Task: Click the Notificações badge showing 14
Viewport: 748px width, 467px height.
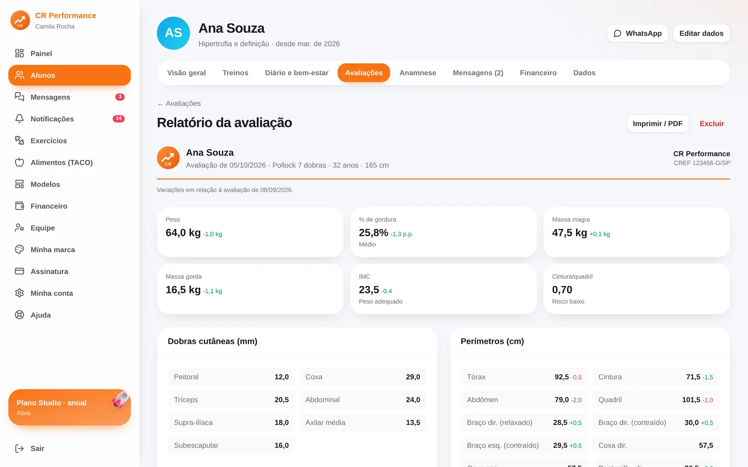Action: click(119, 119)
